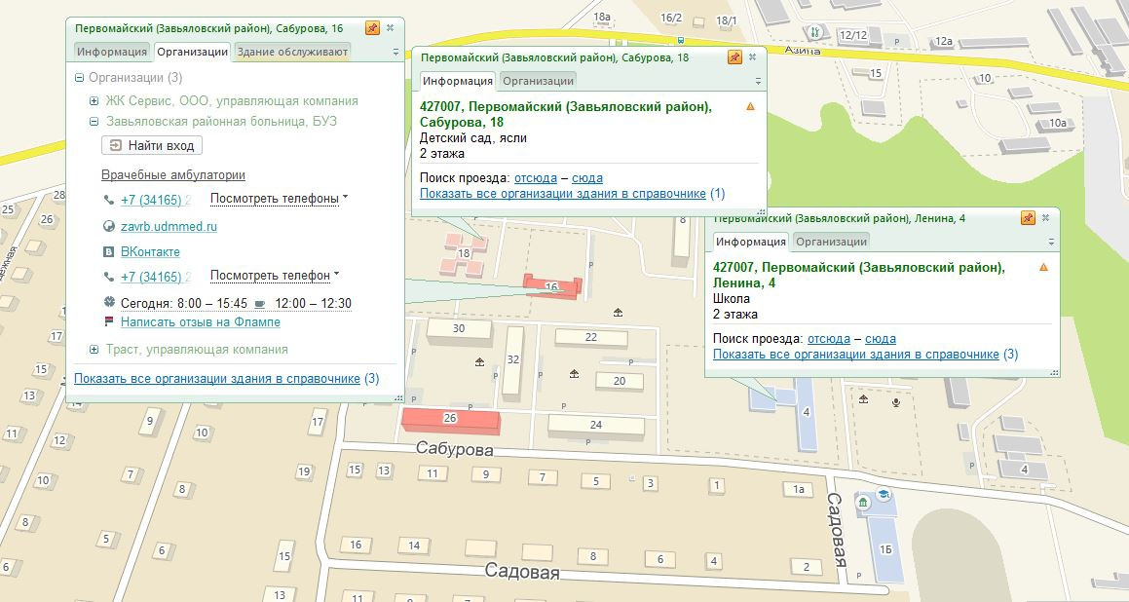The height and width of the screenshot is (602, 1129).
Task: Open options menu arrow in Сабурова, 16 card
Action: [x=395, y=52]
